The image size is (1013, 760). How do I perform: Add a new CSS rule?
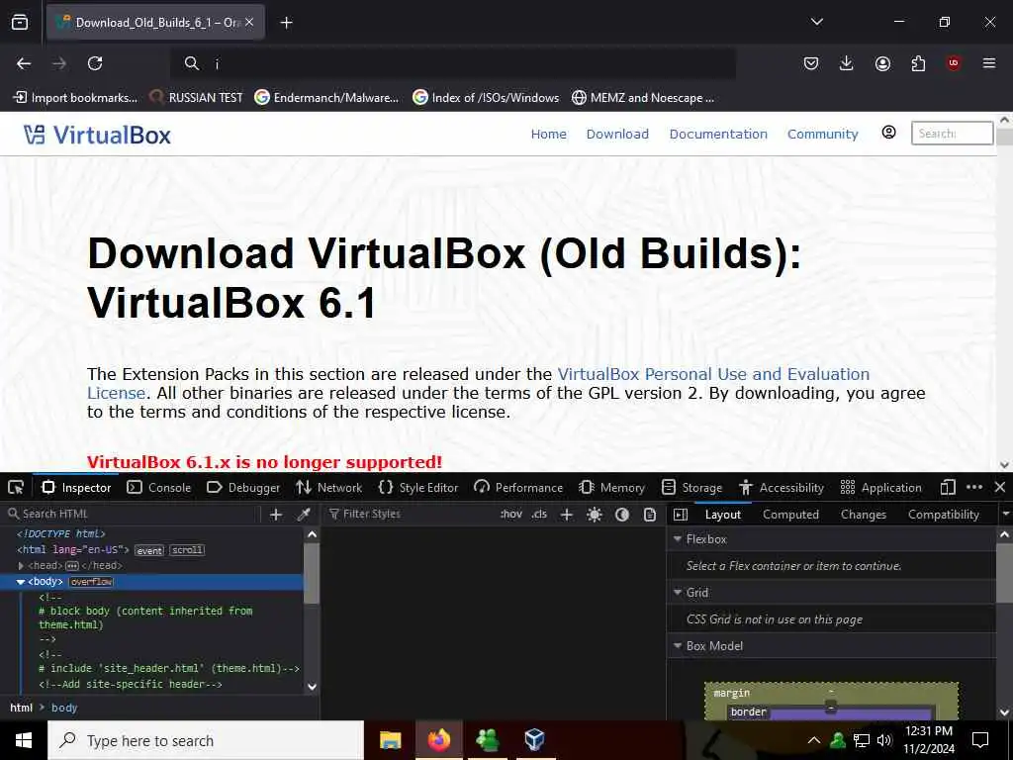coord(567,515)
